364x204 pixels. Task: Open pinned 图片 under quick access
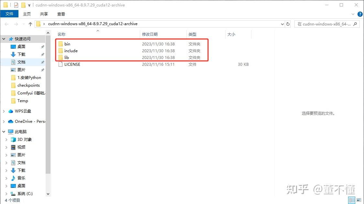[x=21, y=70]
